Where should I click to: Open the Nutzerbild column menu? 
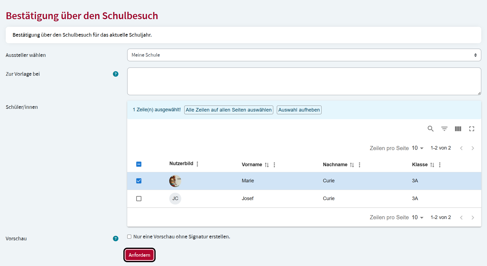197,163
